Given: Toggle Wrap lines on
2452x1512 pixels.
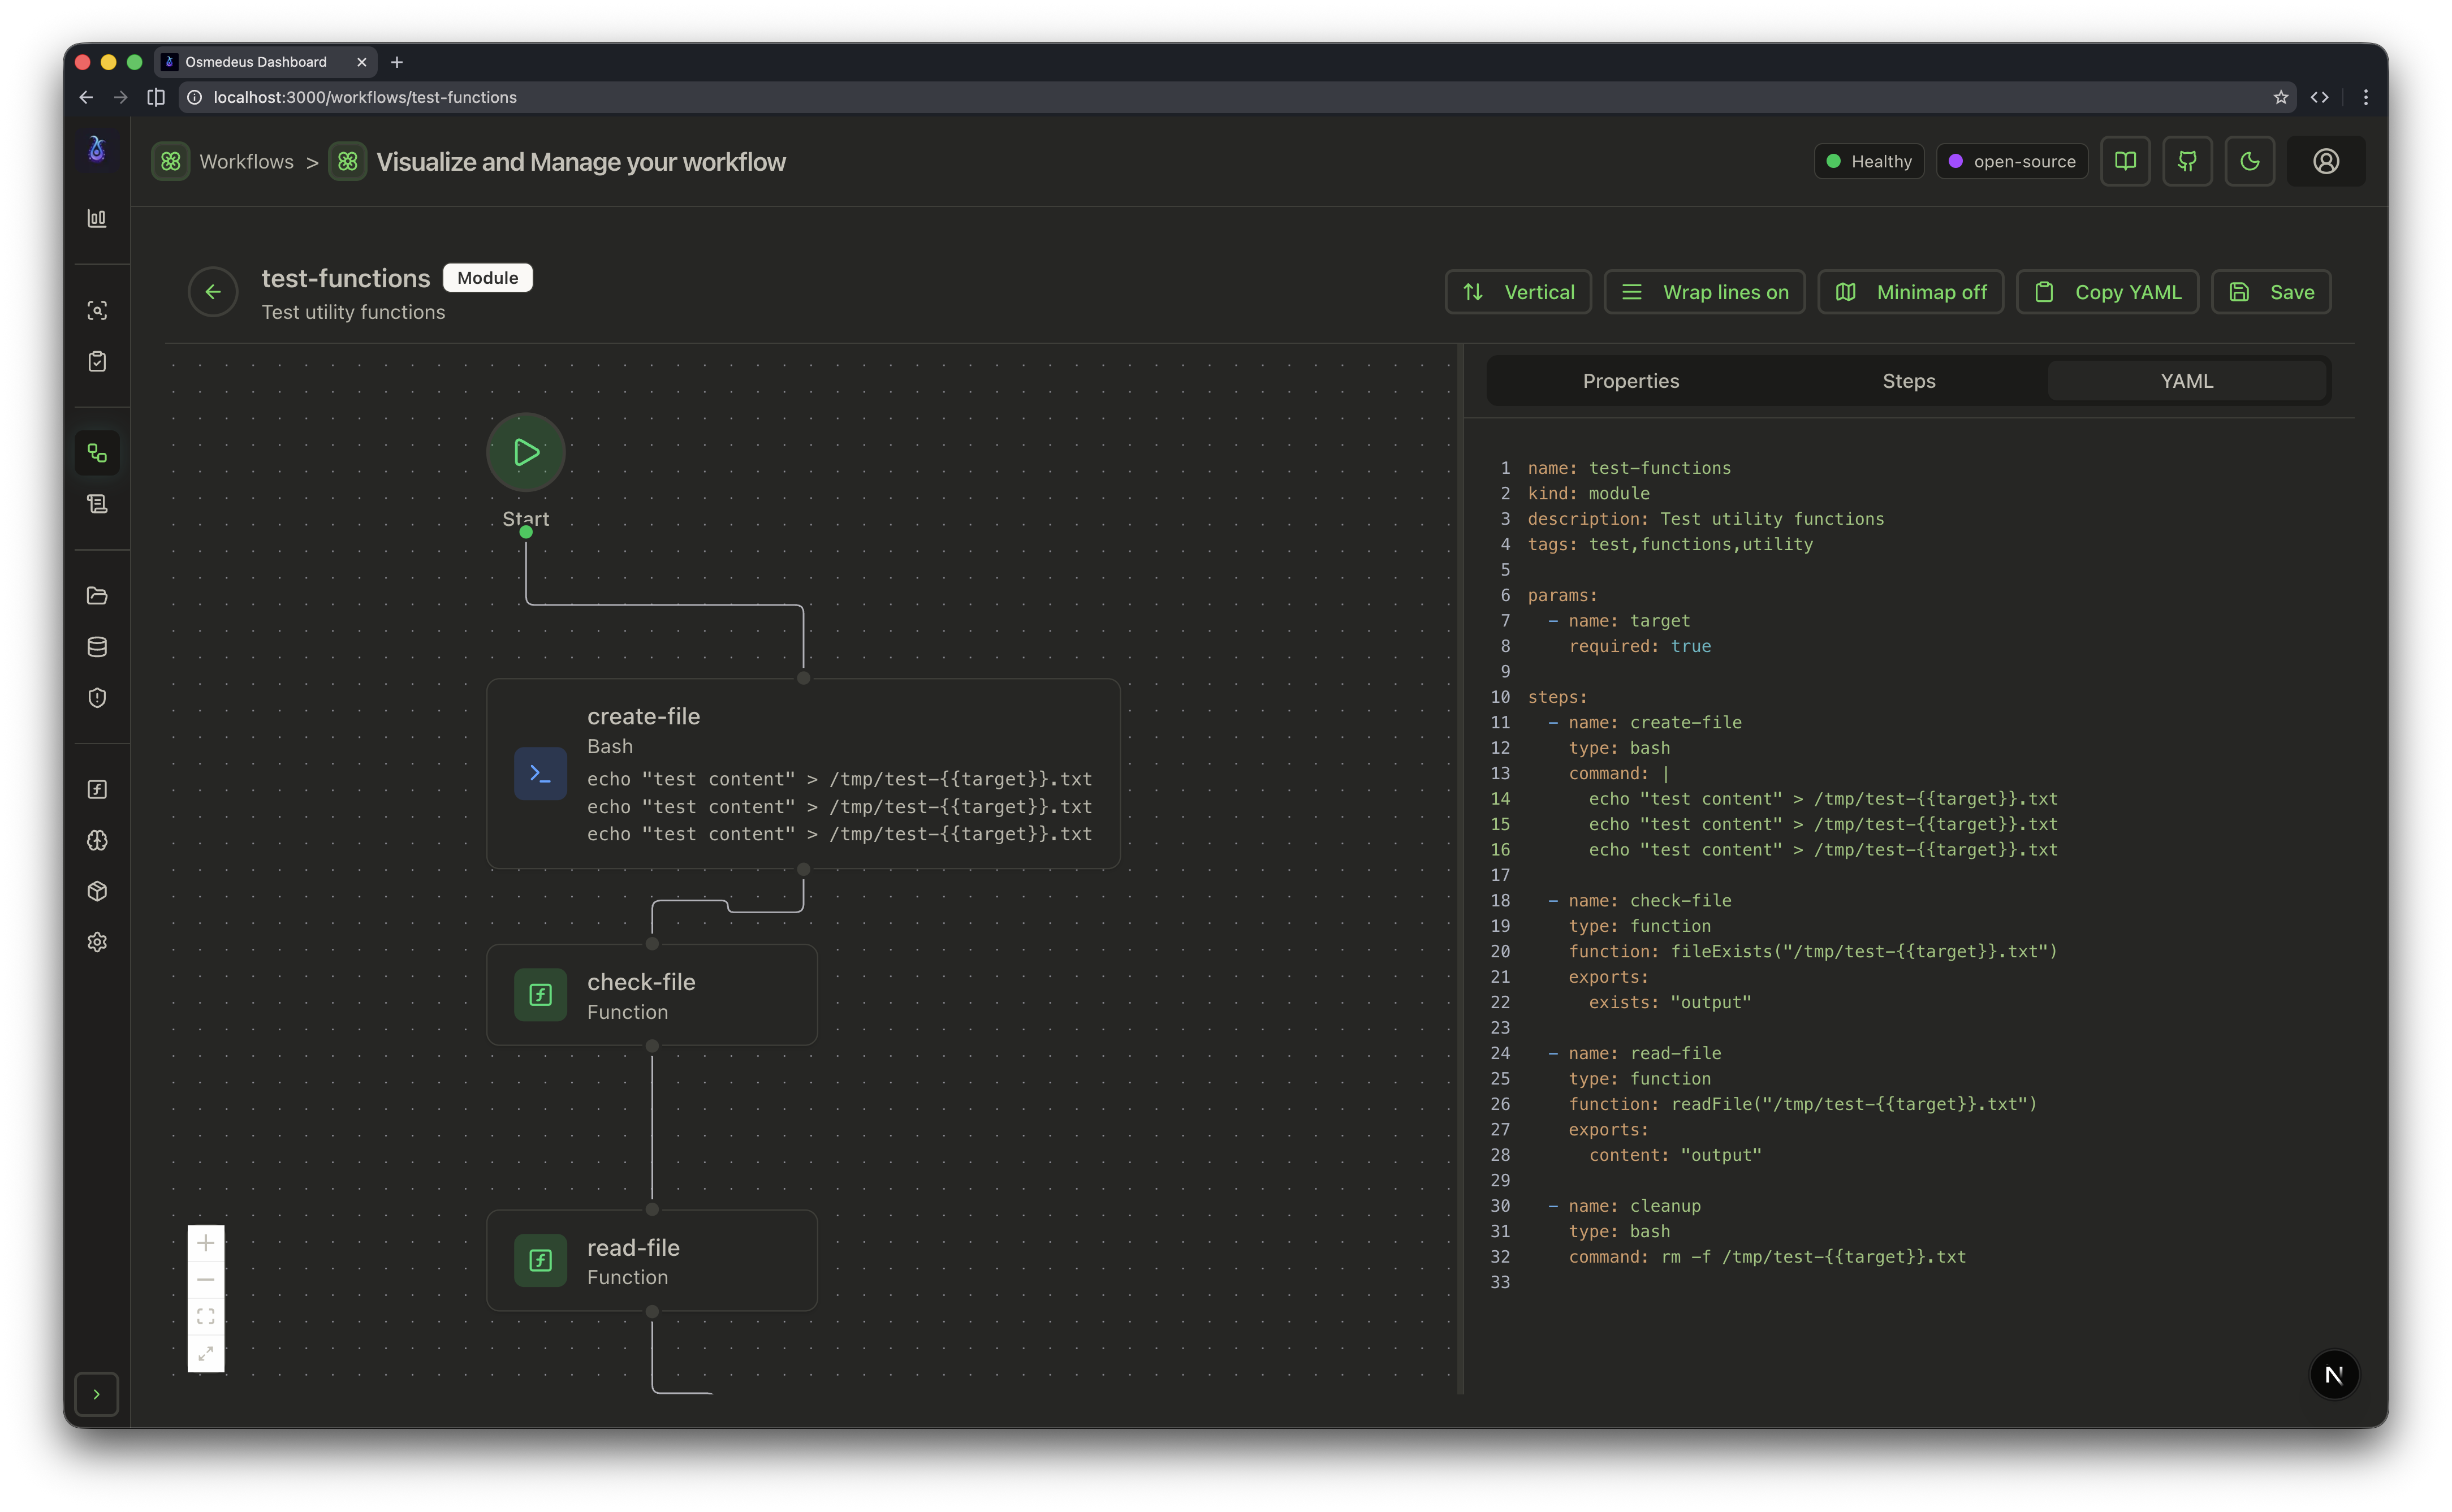Looking at the screenshot, I should (x=1703, y=292).
